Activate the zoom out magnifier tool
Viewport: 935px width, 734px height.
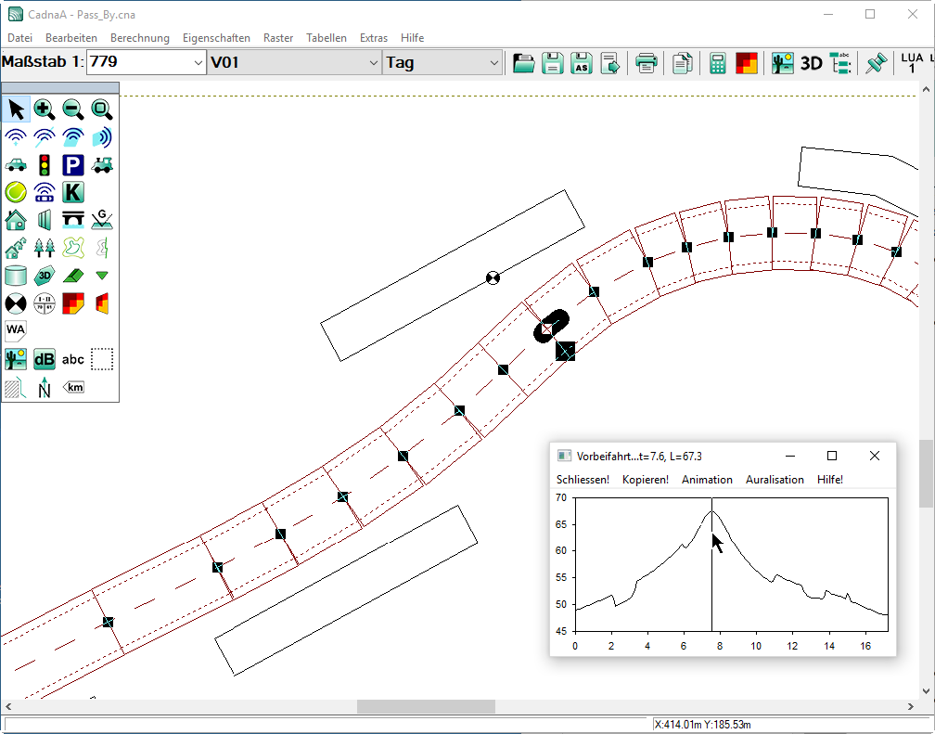click(x=73, y=109)
